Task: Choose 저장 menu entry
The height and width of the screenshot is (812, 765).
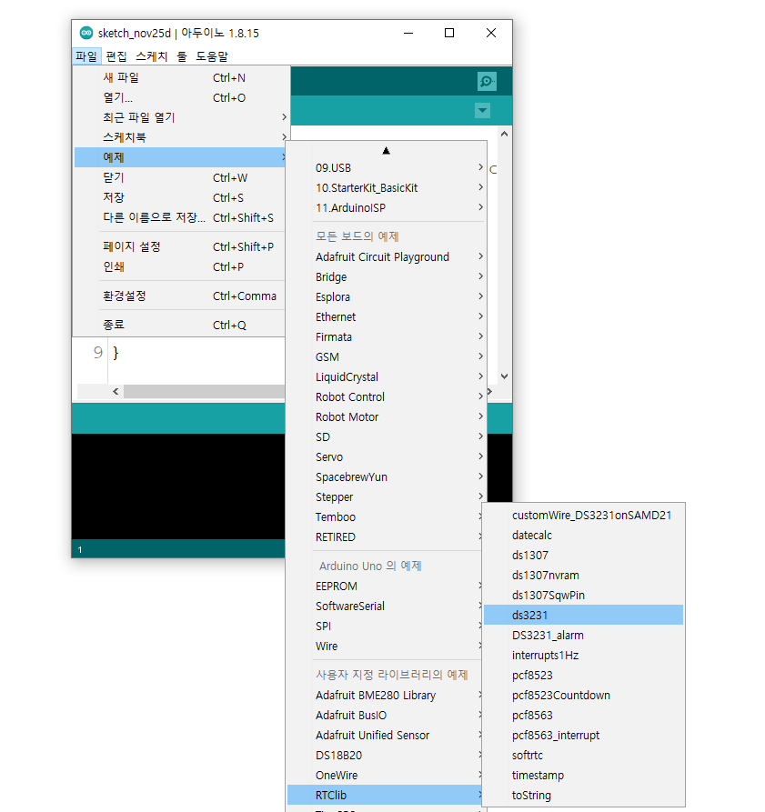Action: point(180,198)
